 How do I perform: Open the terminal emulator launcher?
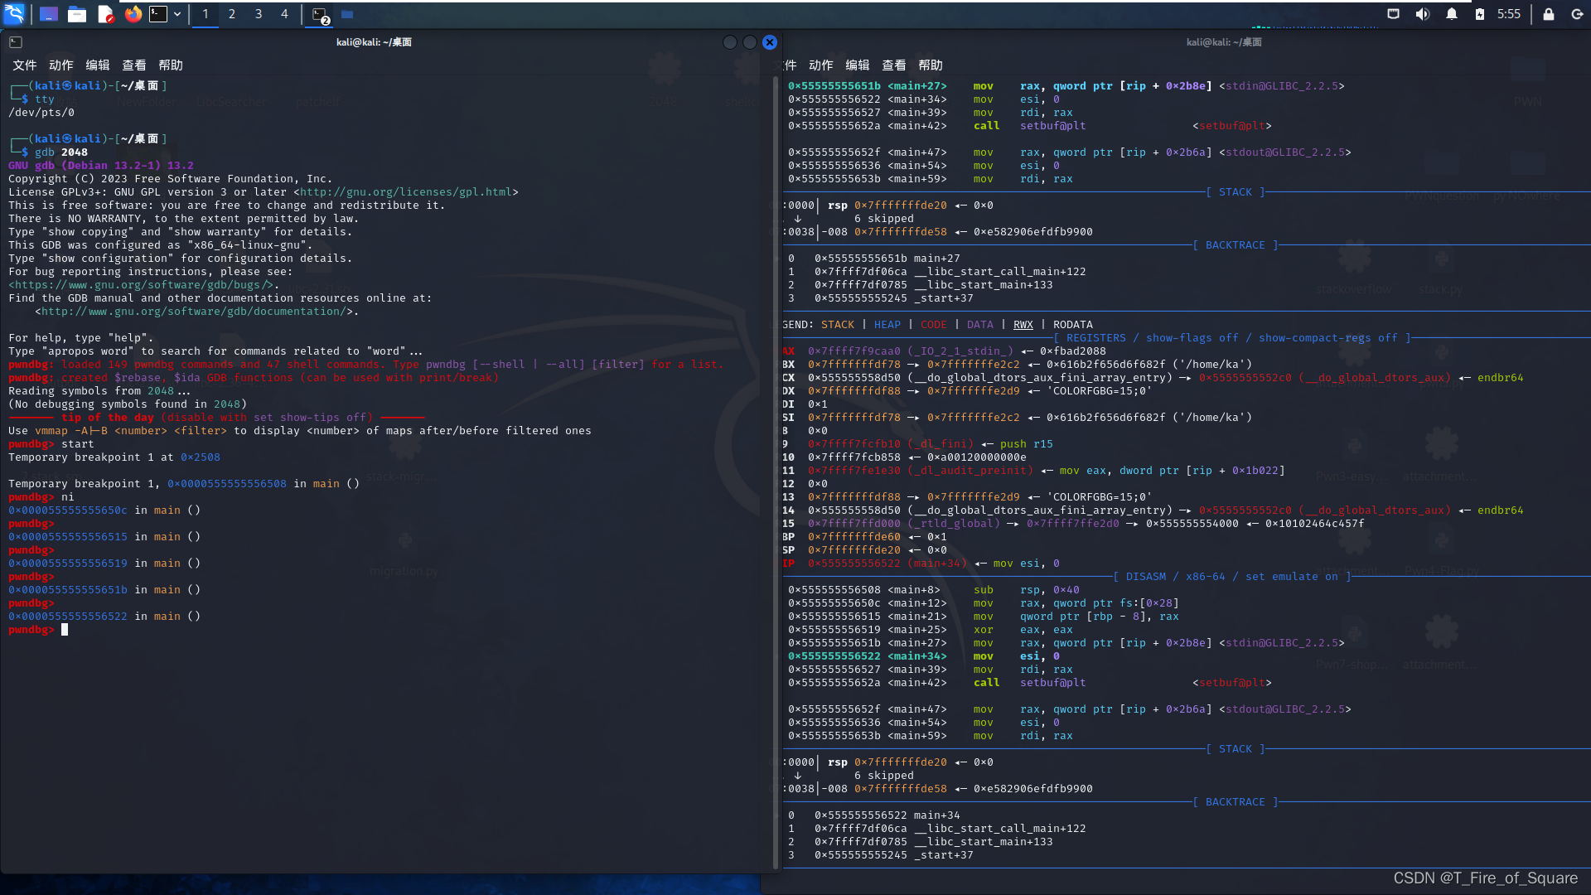point(158,14)
